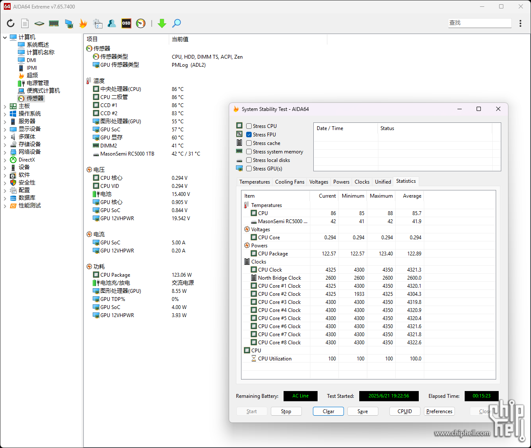Open the OSD panel icon
The height and width of the screenshot is (448, 531).
(x=126, y=23)
